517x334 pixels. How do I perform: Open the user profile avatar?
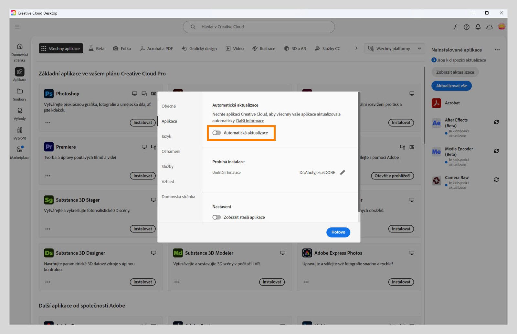tap(501, 27)
